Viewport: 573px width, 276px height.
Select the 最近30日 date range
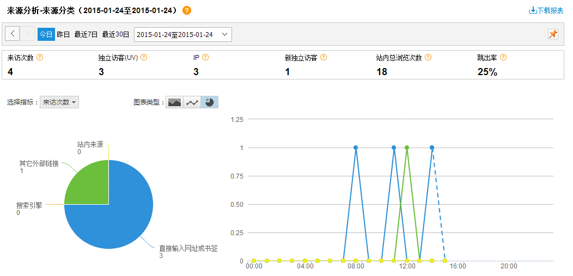click(x=115, y=34)
